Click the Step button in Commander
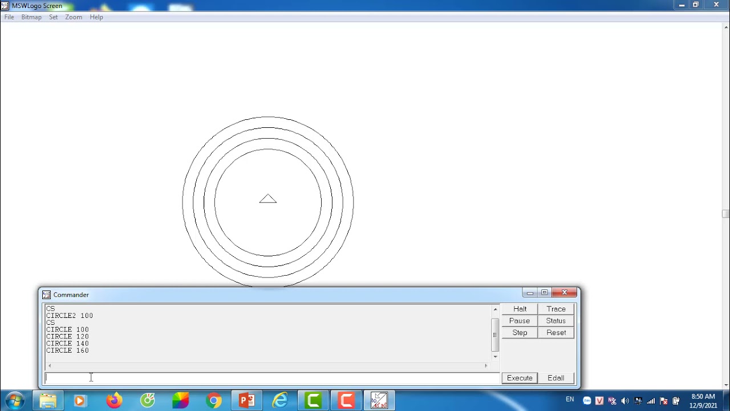The width and height of the screenshot is (730, 411). tap(520, 333)
